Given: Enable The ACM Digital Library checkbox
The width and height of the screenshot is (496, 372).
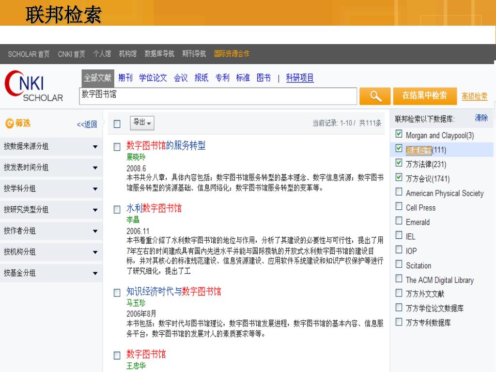Looking at the screenshot, I should [x=399, y=279].
